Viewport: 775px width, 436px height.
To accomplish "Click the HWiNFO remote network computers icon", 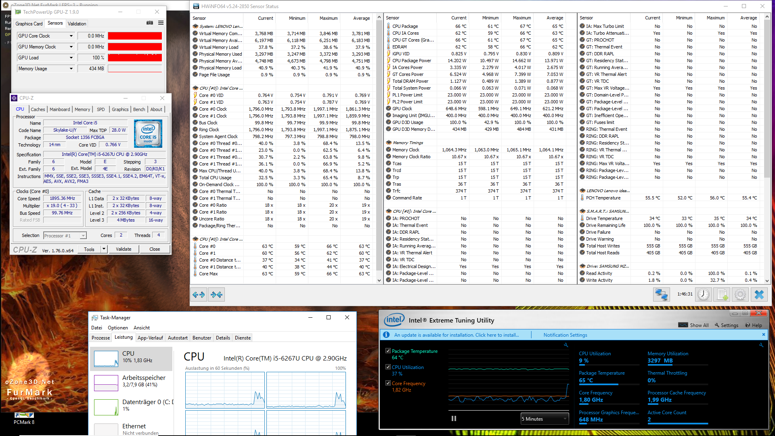I will click(x=661, y=294).
